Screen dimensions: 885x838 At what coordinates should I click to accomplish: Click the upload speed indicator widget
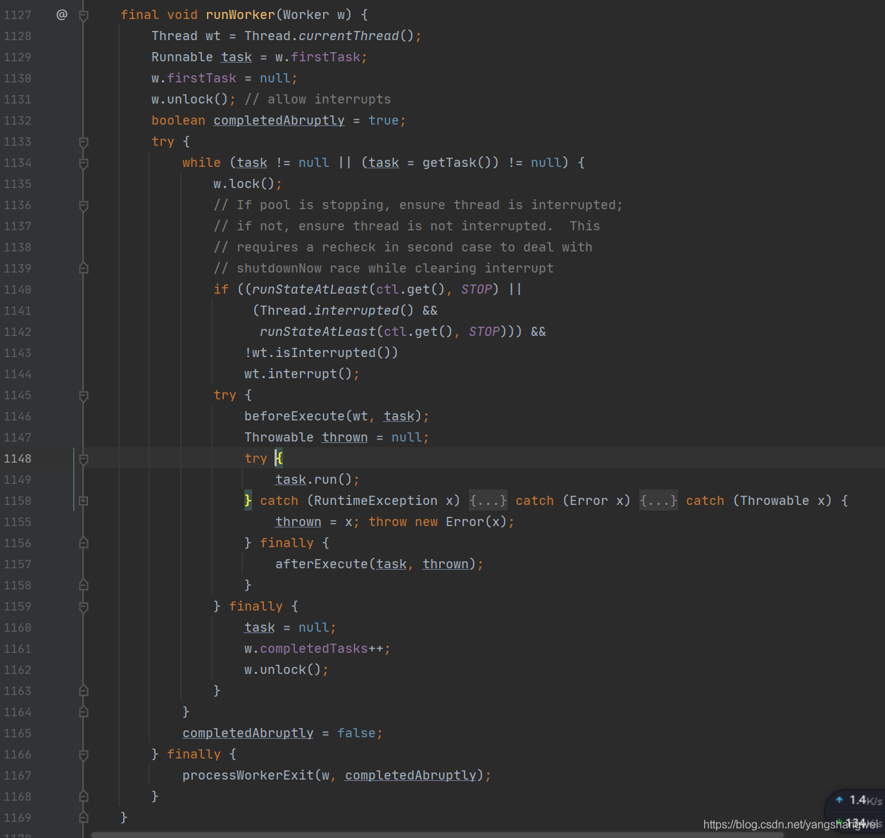coord(858,800)
